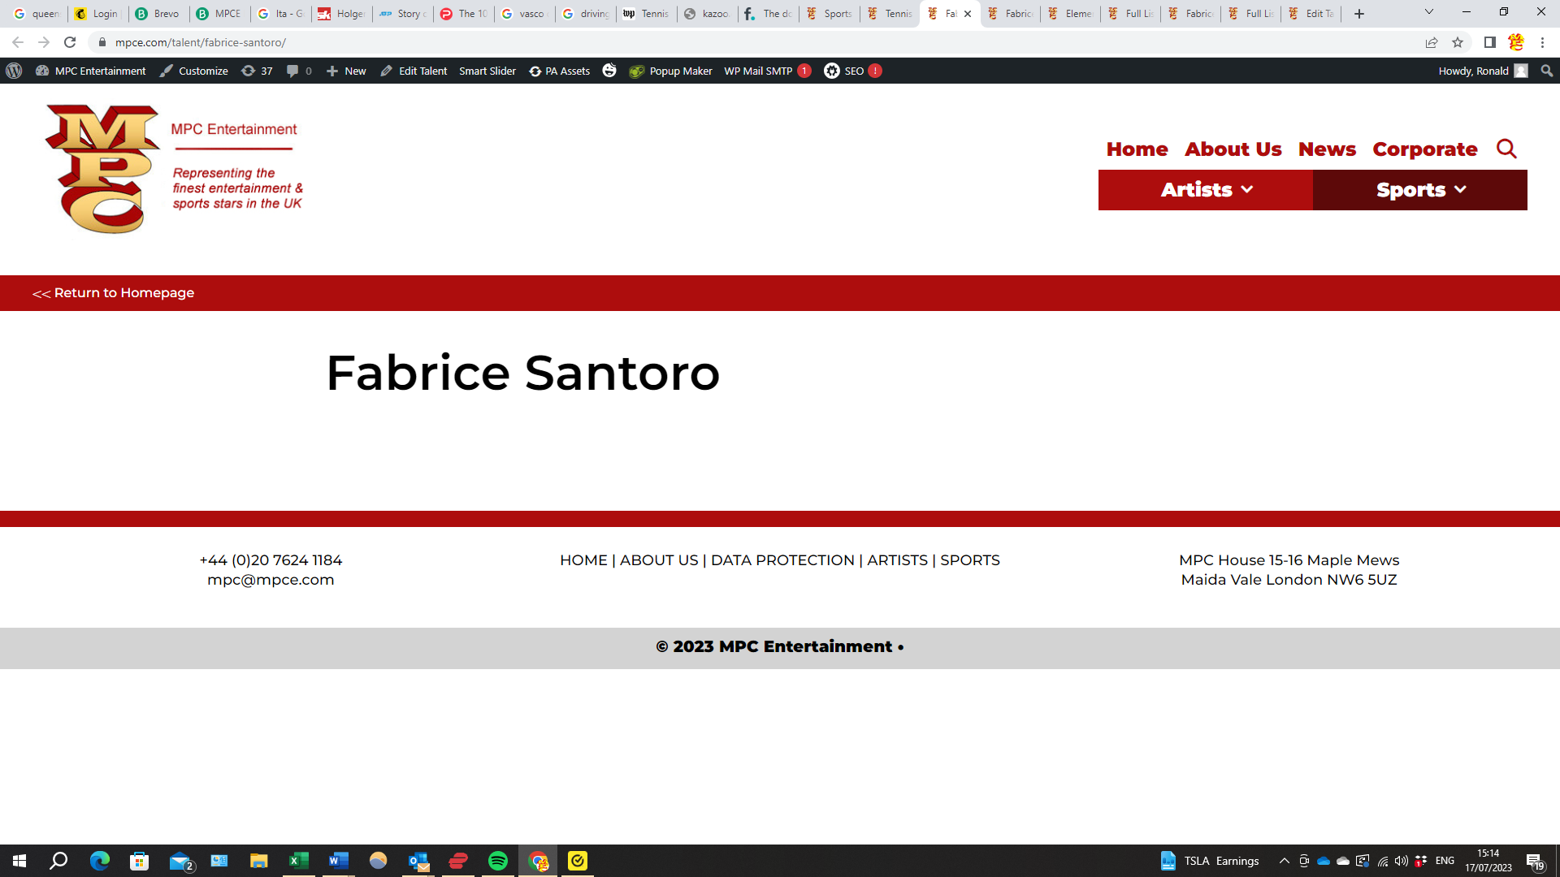Open the About Us navigation item

(x=1233, y=149)
